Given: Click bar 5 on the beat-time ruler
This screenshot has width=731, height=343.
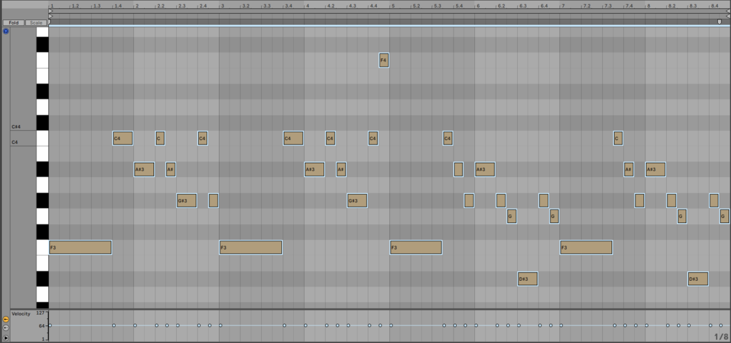Looking at the screenshot, I should tap(391, 6).
